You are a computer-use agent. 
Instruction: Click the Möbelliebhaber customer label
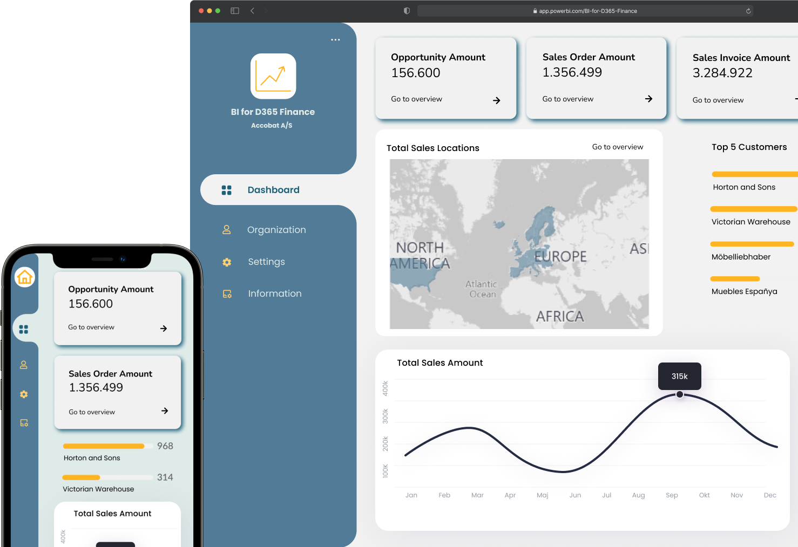click(741, 257)
